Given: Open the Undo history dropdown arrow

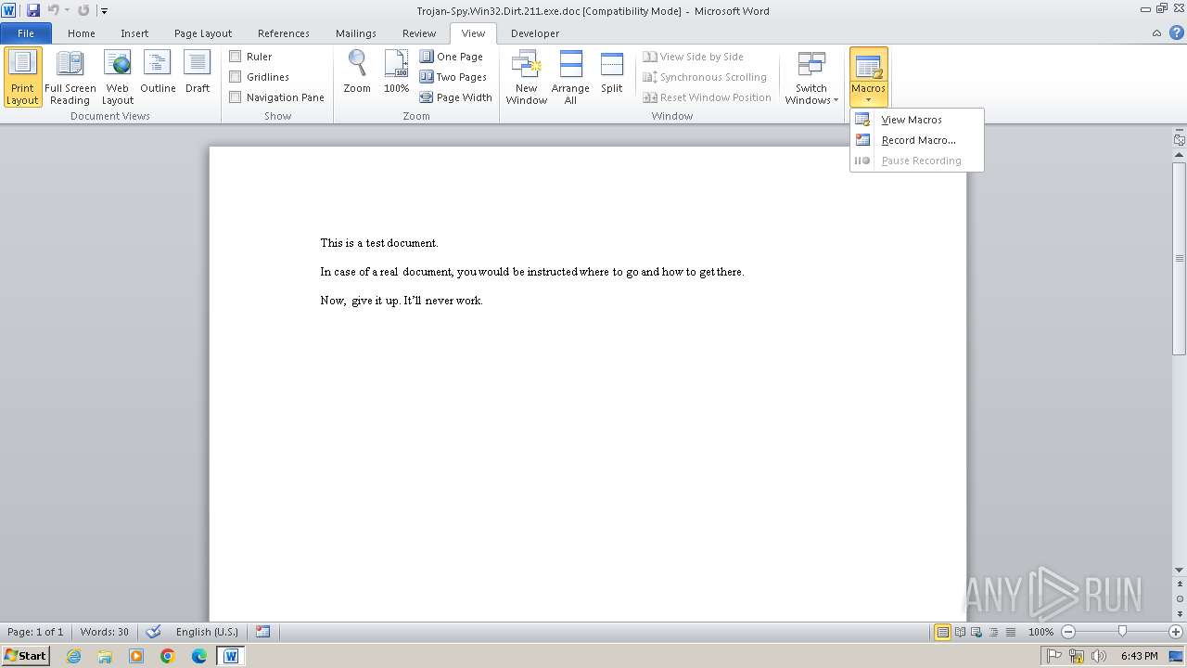Looking at the screenshot, I should click(67, 10).
